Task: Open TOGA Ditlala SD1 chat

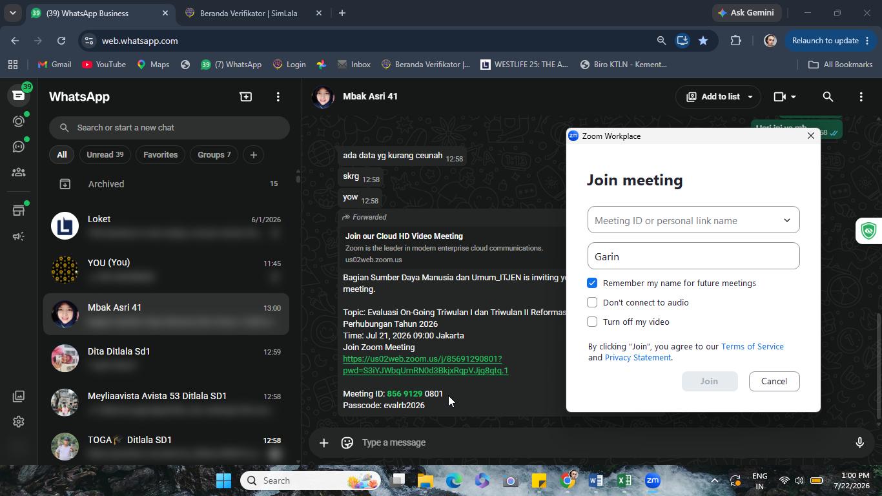Action: coord(167,446)
